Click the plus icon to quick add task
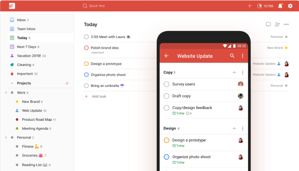This screenshot has height=171, width=299. (x=250, y=6)
